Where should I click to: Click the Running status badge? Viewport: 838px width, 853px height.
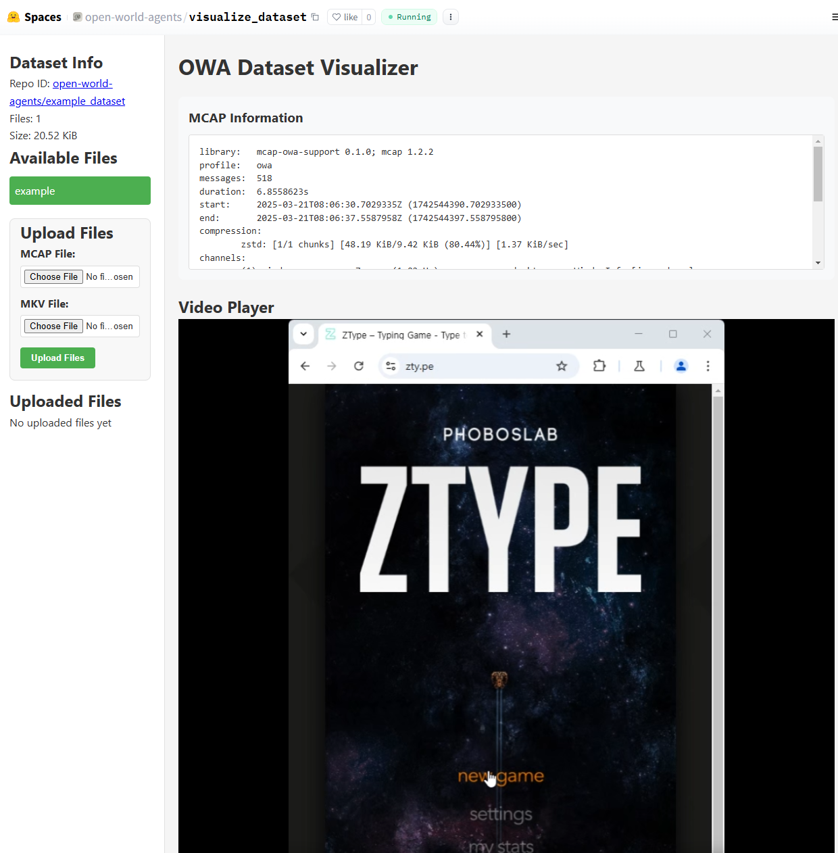tap(410, 17)
